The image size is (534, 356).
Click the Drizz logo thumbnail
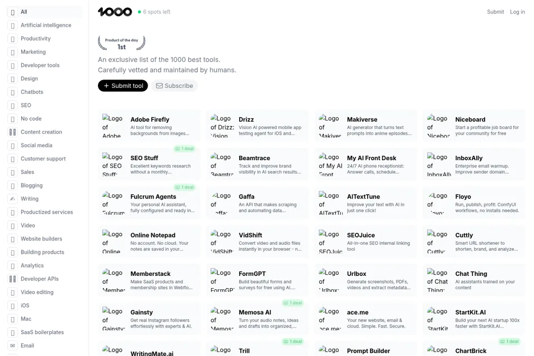222,126
